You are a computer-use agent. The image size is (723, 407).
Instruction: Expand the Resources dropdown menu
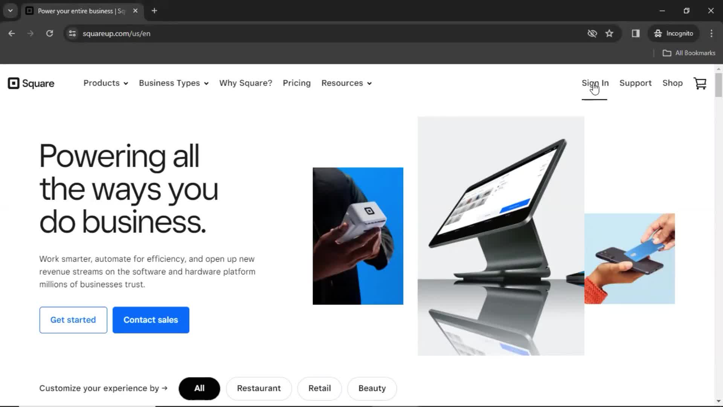[x=346, y=83]
